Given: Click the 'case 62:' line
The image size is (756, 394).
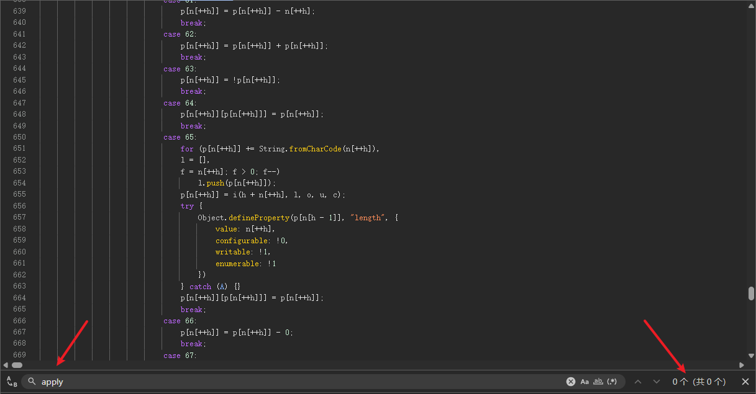Looking at the screenshot, I should click(180, 34).
